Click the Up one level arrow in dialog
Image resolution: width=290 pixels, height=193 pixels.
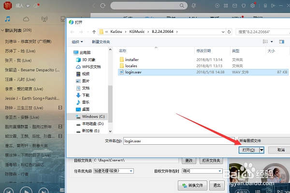(94, 32)
